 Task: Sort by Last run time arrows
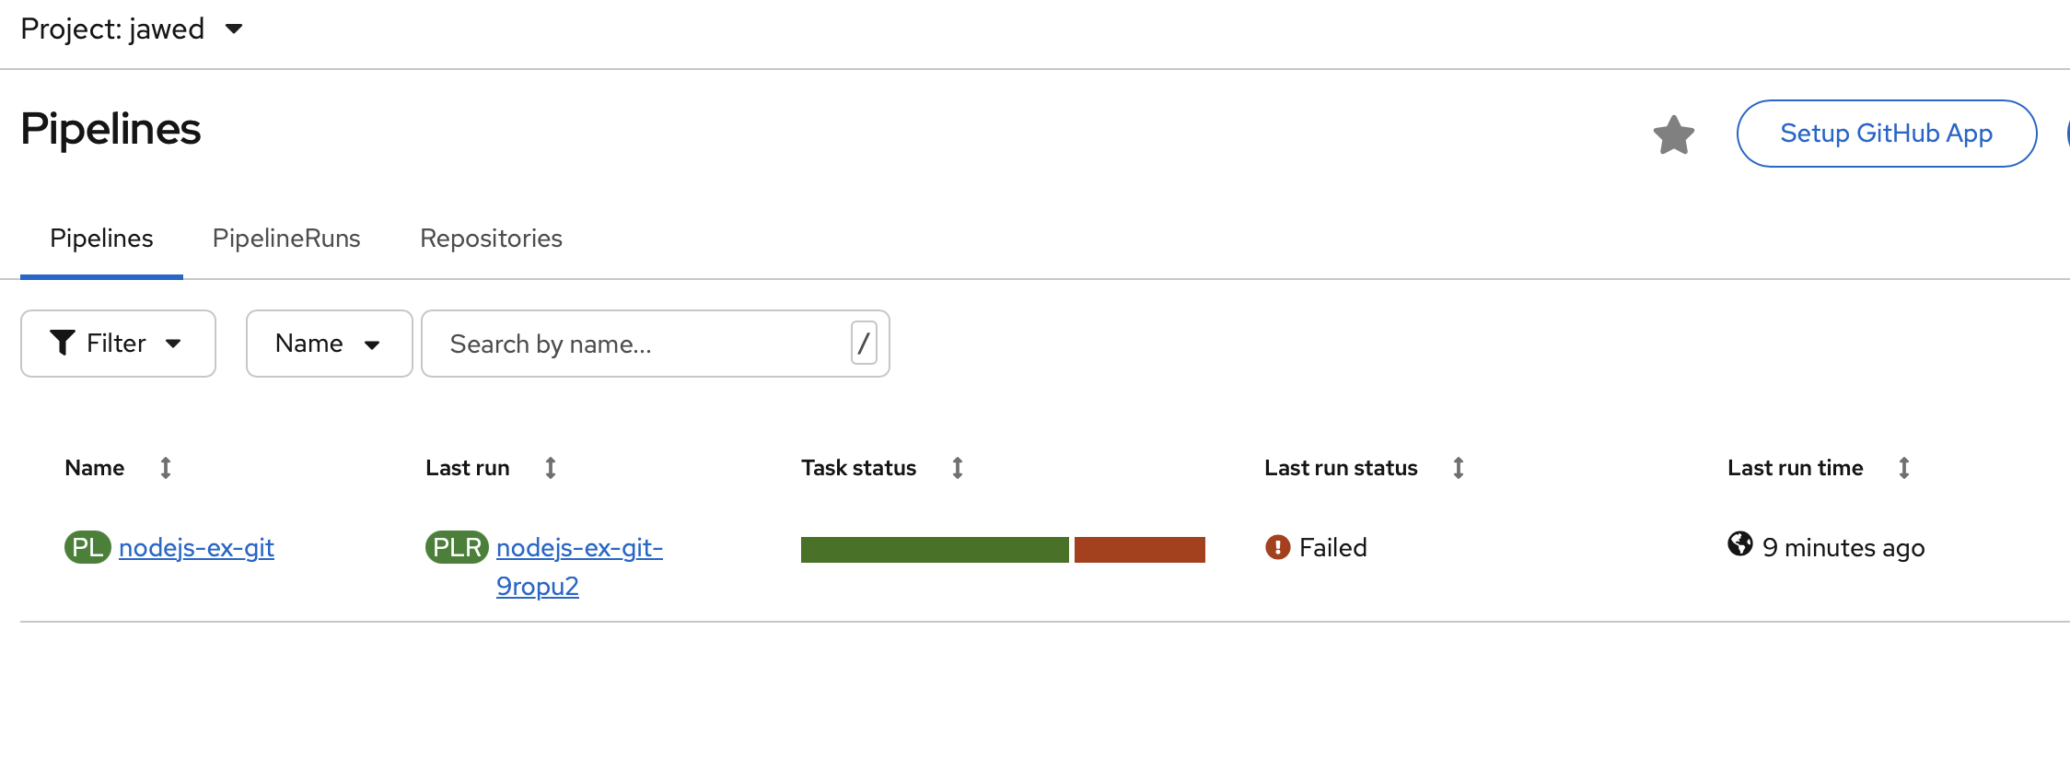[x=1904, y=468]
